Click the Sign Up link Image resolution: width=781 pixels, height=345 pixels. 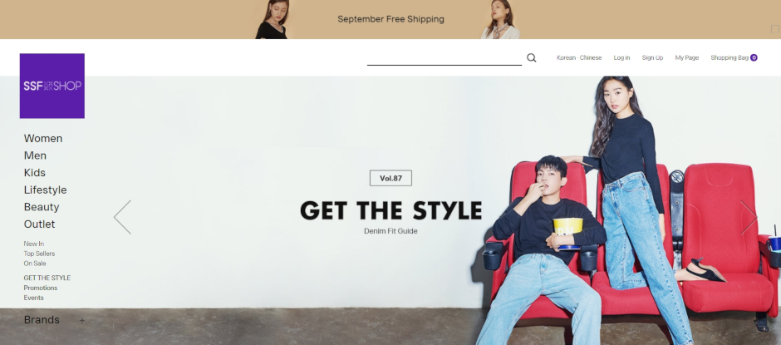[652, 58]
